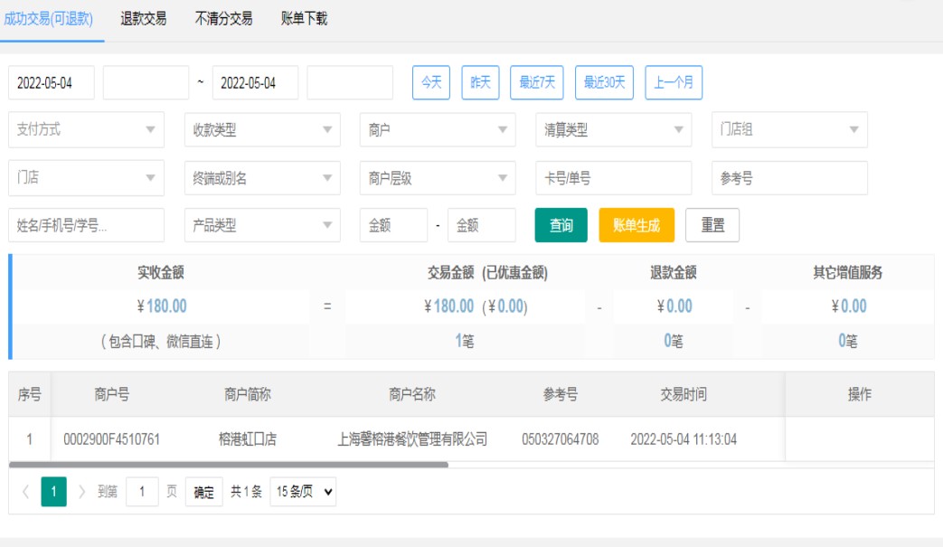Go to the 账单下载 tab
This screenshot has height=547, width=943.
pos(304,19)
